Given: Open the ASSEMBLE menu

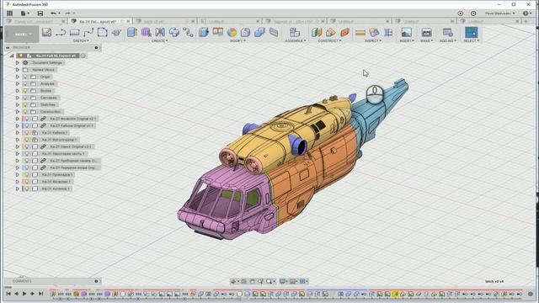Looking at the screenshot, I should (x=296, y=41).
